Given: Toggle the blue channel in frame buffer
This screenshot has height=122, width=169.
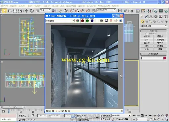Looking at the screenshot, I should pyautogui.click(x=92, y=20).
